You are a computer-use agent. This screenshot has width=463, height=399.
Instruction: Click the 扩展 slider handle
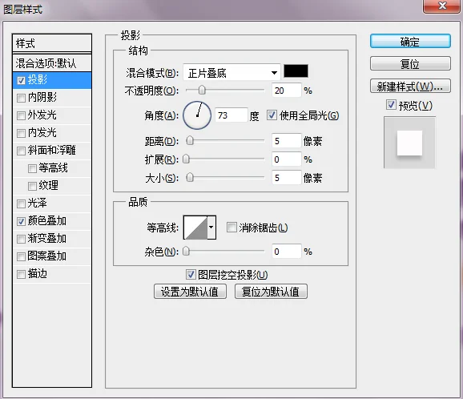186,159
